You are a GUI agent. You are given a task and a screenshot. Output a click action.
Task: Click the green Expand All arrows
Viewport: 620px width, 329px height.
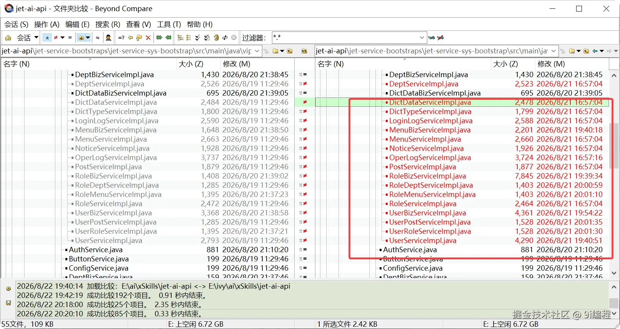click(x=159, y=38)
